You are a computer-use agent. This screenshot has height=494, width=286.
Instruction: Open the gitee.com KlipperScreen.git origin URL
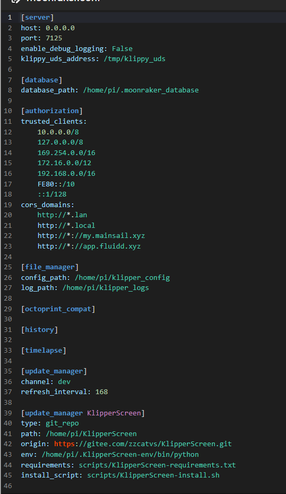(143, 444)
